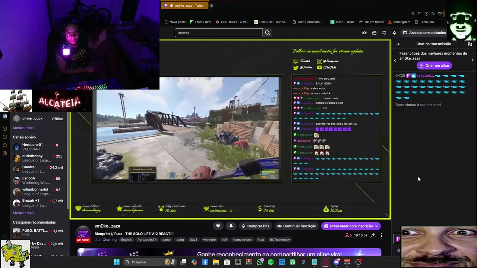Click the Rust stream tag
The height and width of the screenshot is (268, 477).
(x=260, y=240)
